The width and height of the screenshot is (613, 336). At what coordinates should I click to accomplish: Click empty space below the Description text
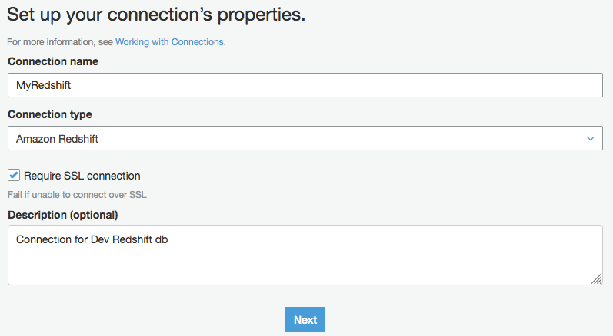305,268
